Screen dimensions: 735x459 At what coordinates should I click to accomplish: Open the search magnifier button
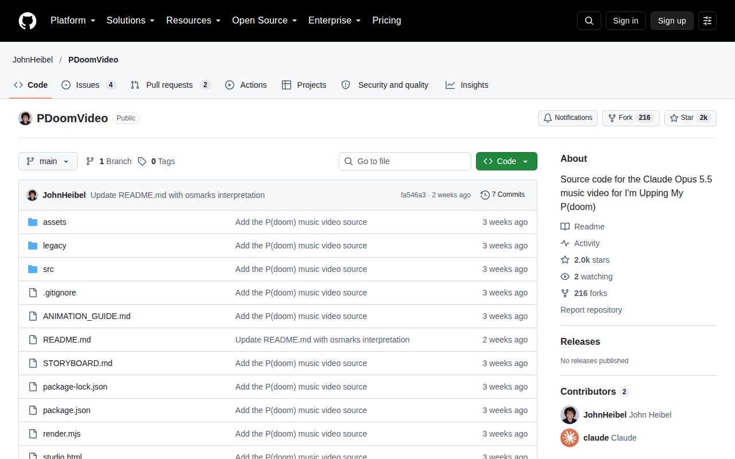(589, 21)
